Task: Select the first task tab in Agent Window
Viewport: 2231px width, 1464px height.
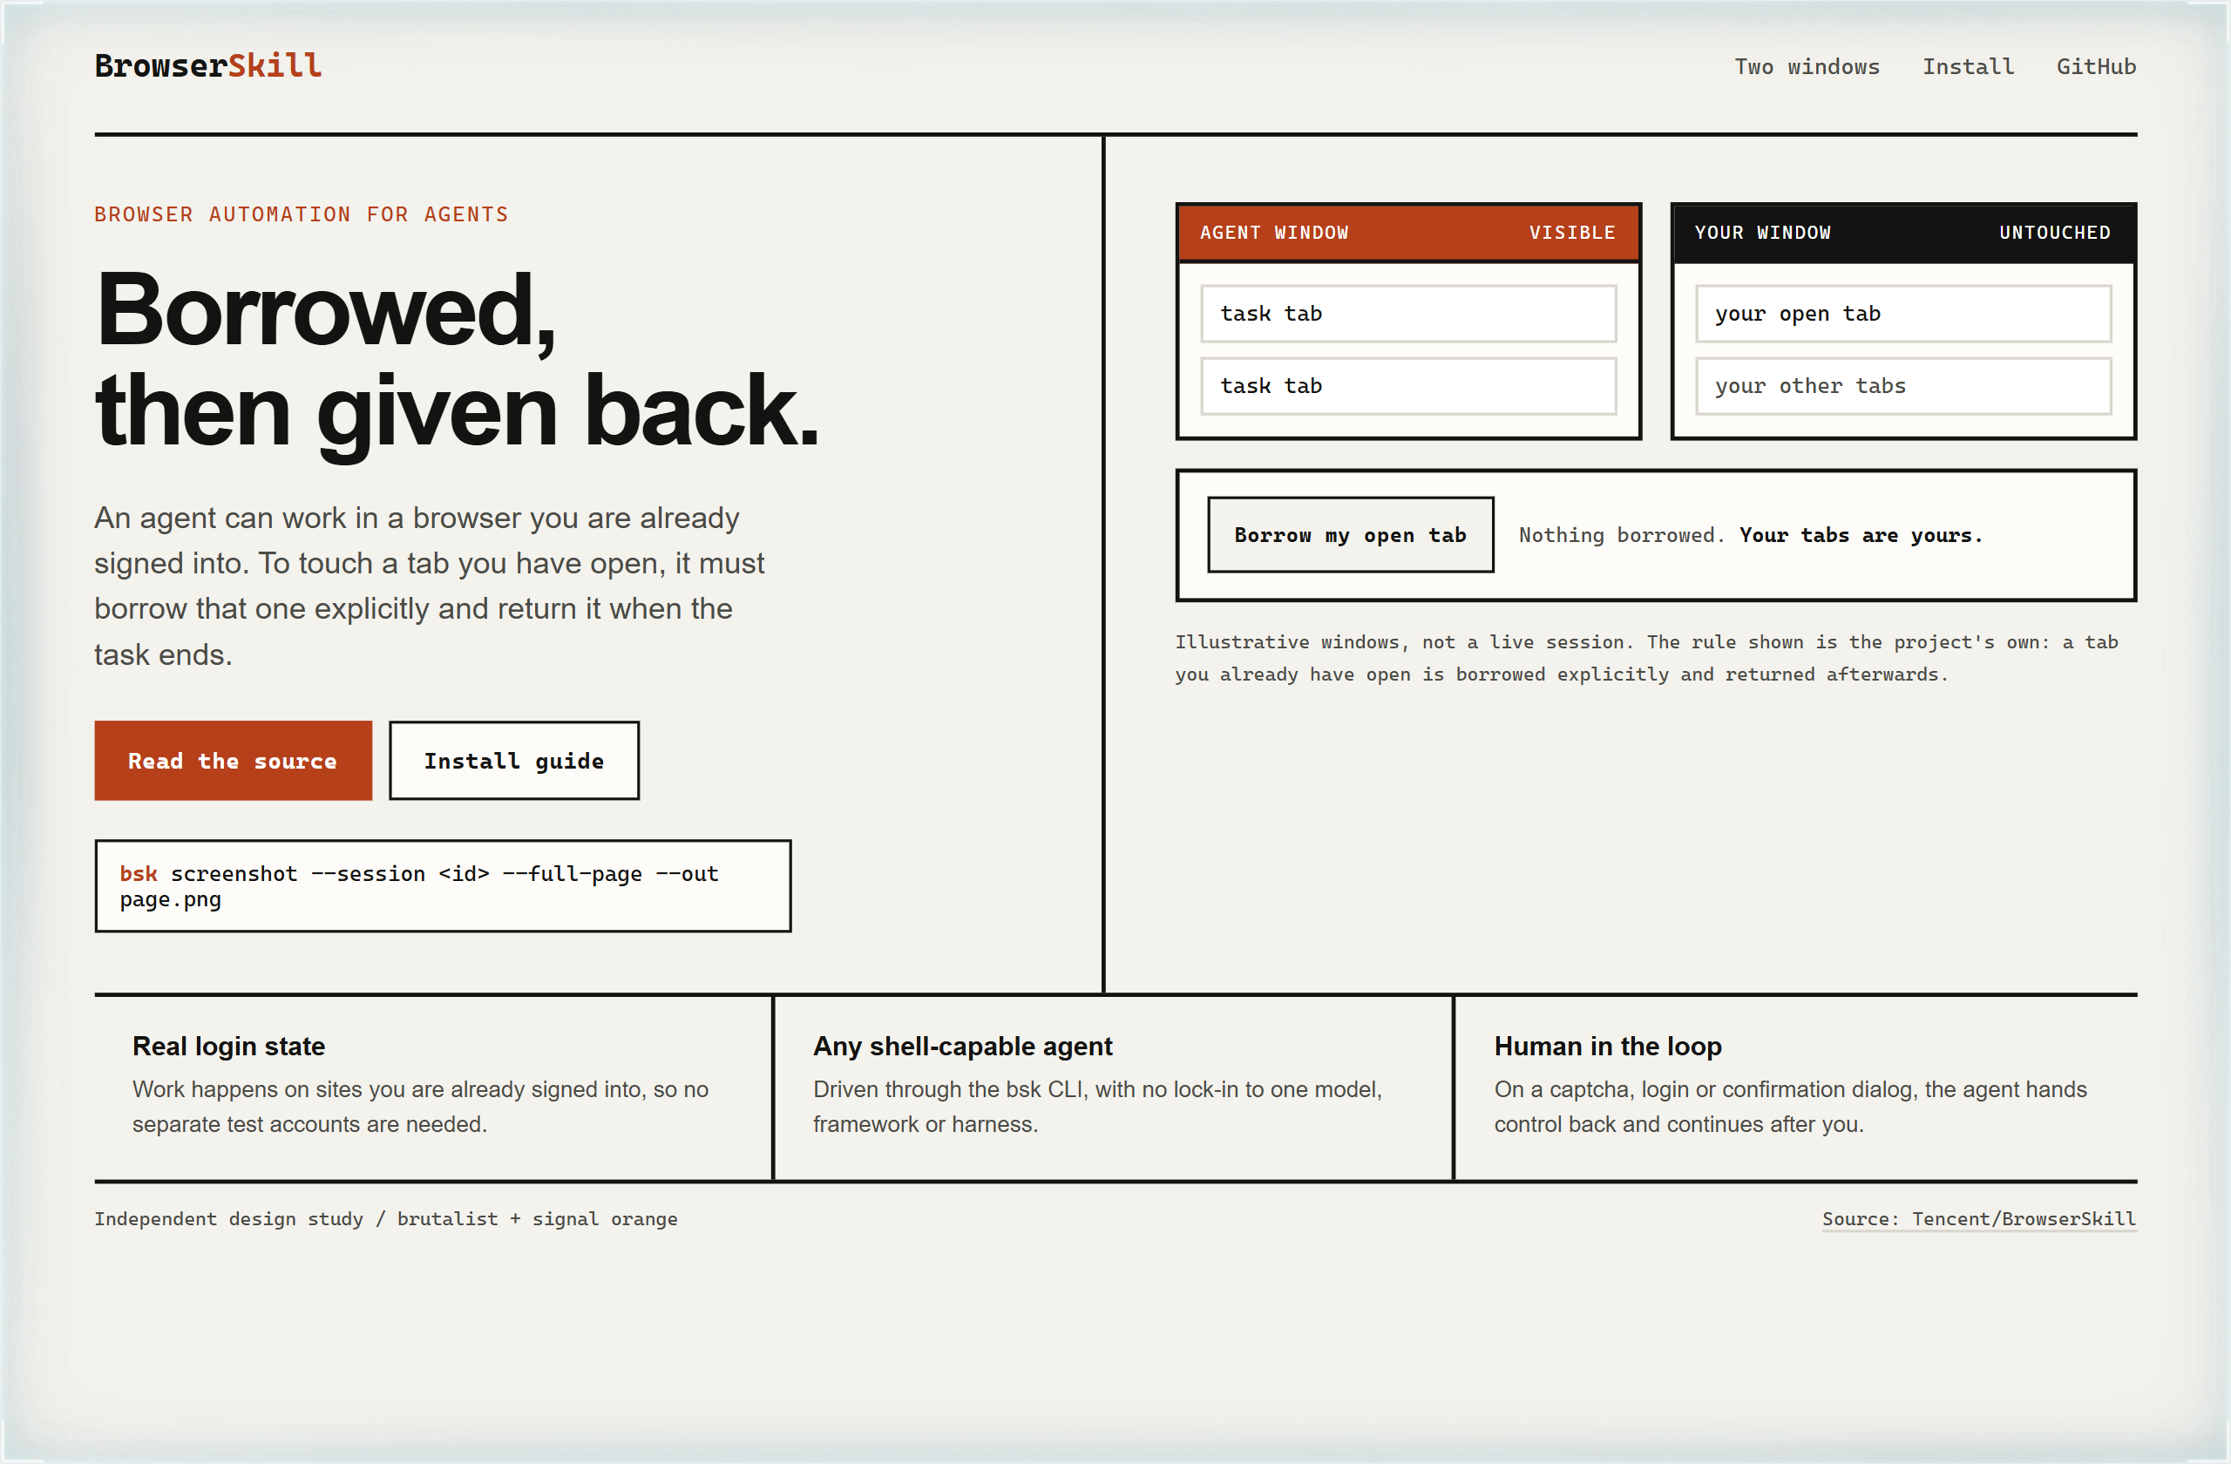Action: click(x=1408, y=313)
